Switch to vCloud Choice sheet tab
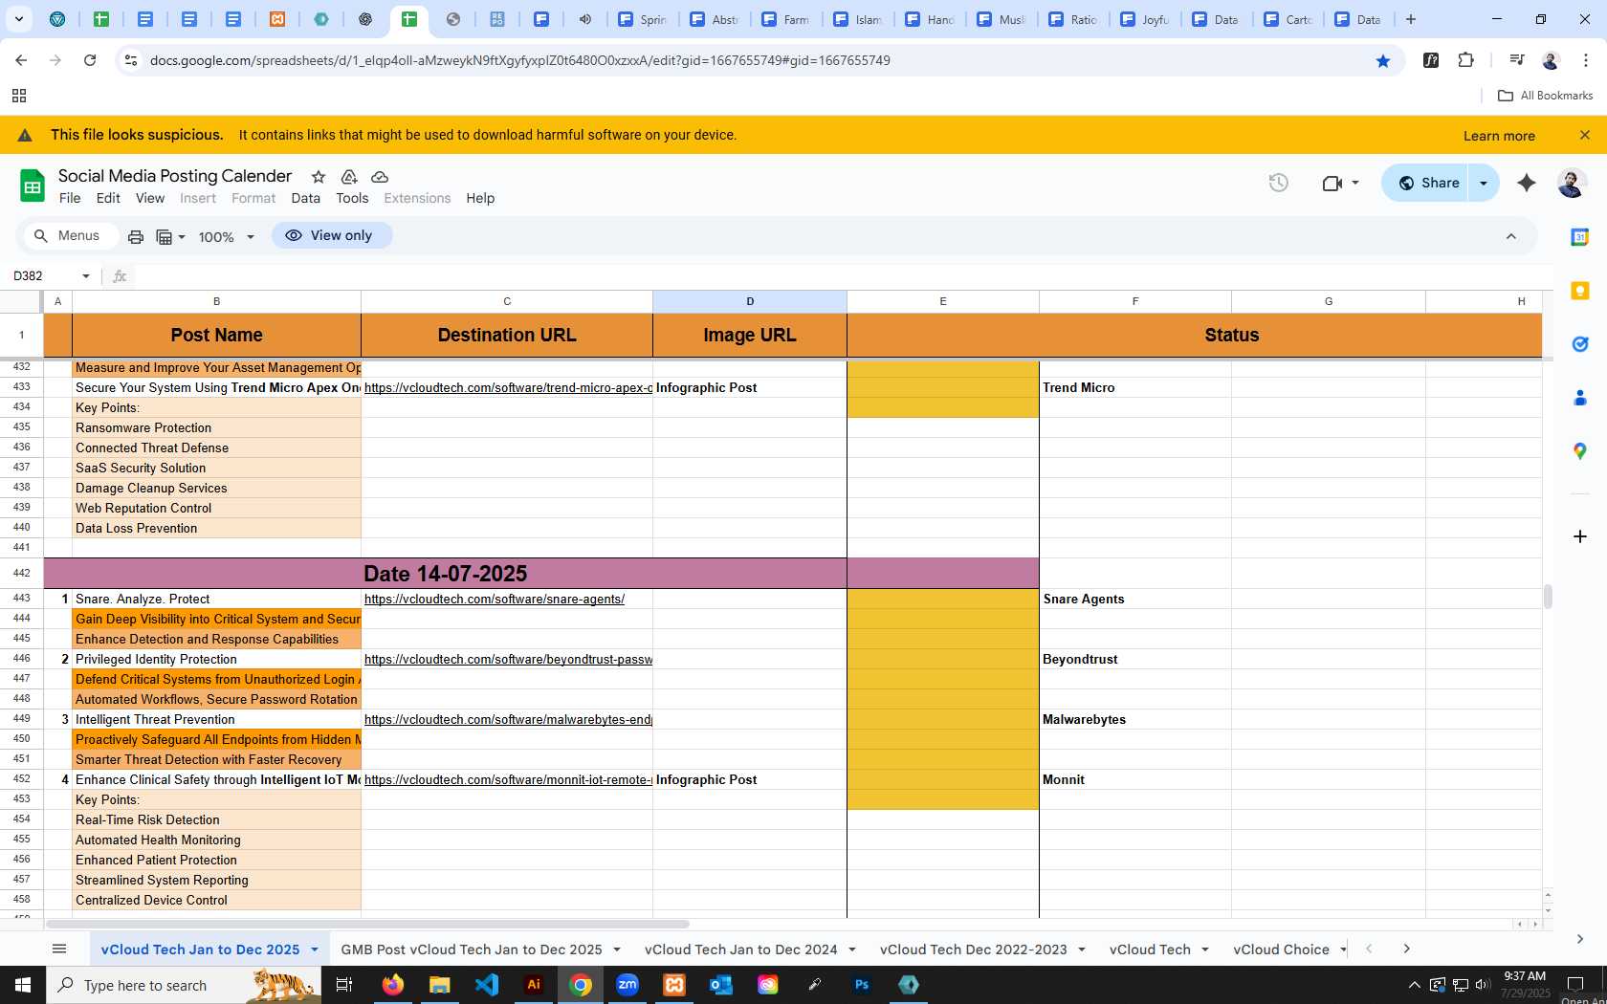 pos(1281,949)
